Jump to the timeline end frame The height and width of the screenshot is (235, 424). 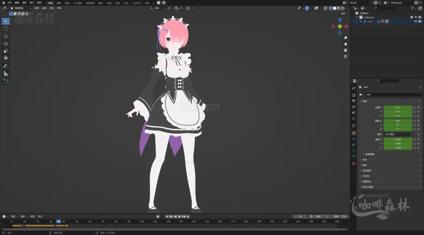(188, 217)
